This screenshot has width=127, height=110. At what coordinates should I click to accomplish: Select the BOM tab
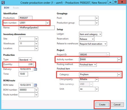coord(6,8)
